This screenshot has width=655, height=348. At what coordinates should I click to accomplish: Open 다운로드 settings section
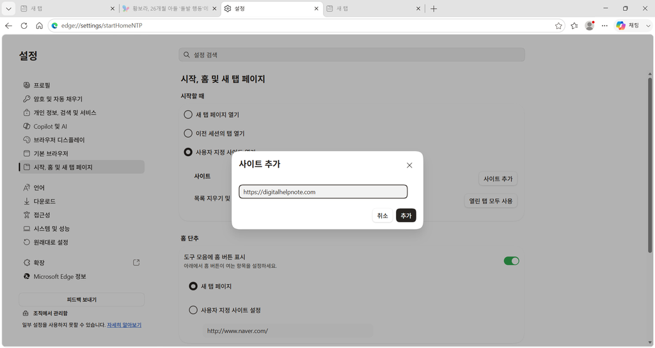[81, 202]
